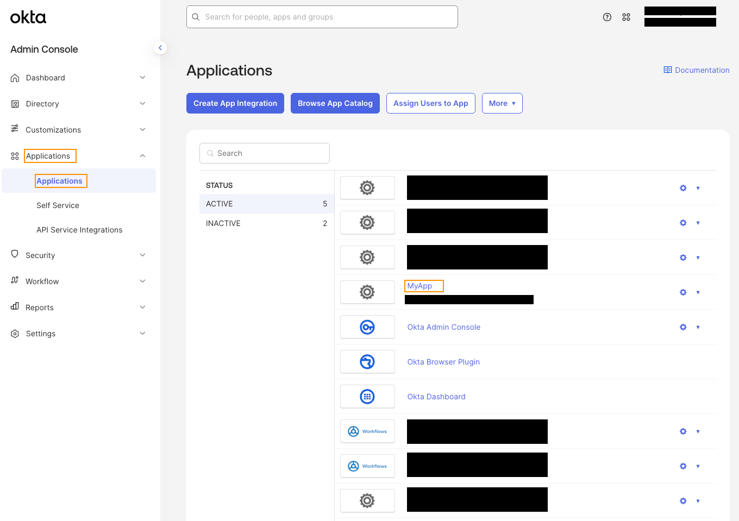Click the Directory icon in sidebar
The width and height of the screenshot is (739, 521).
point(15,104)
